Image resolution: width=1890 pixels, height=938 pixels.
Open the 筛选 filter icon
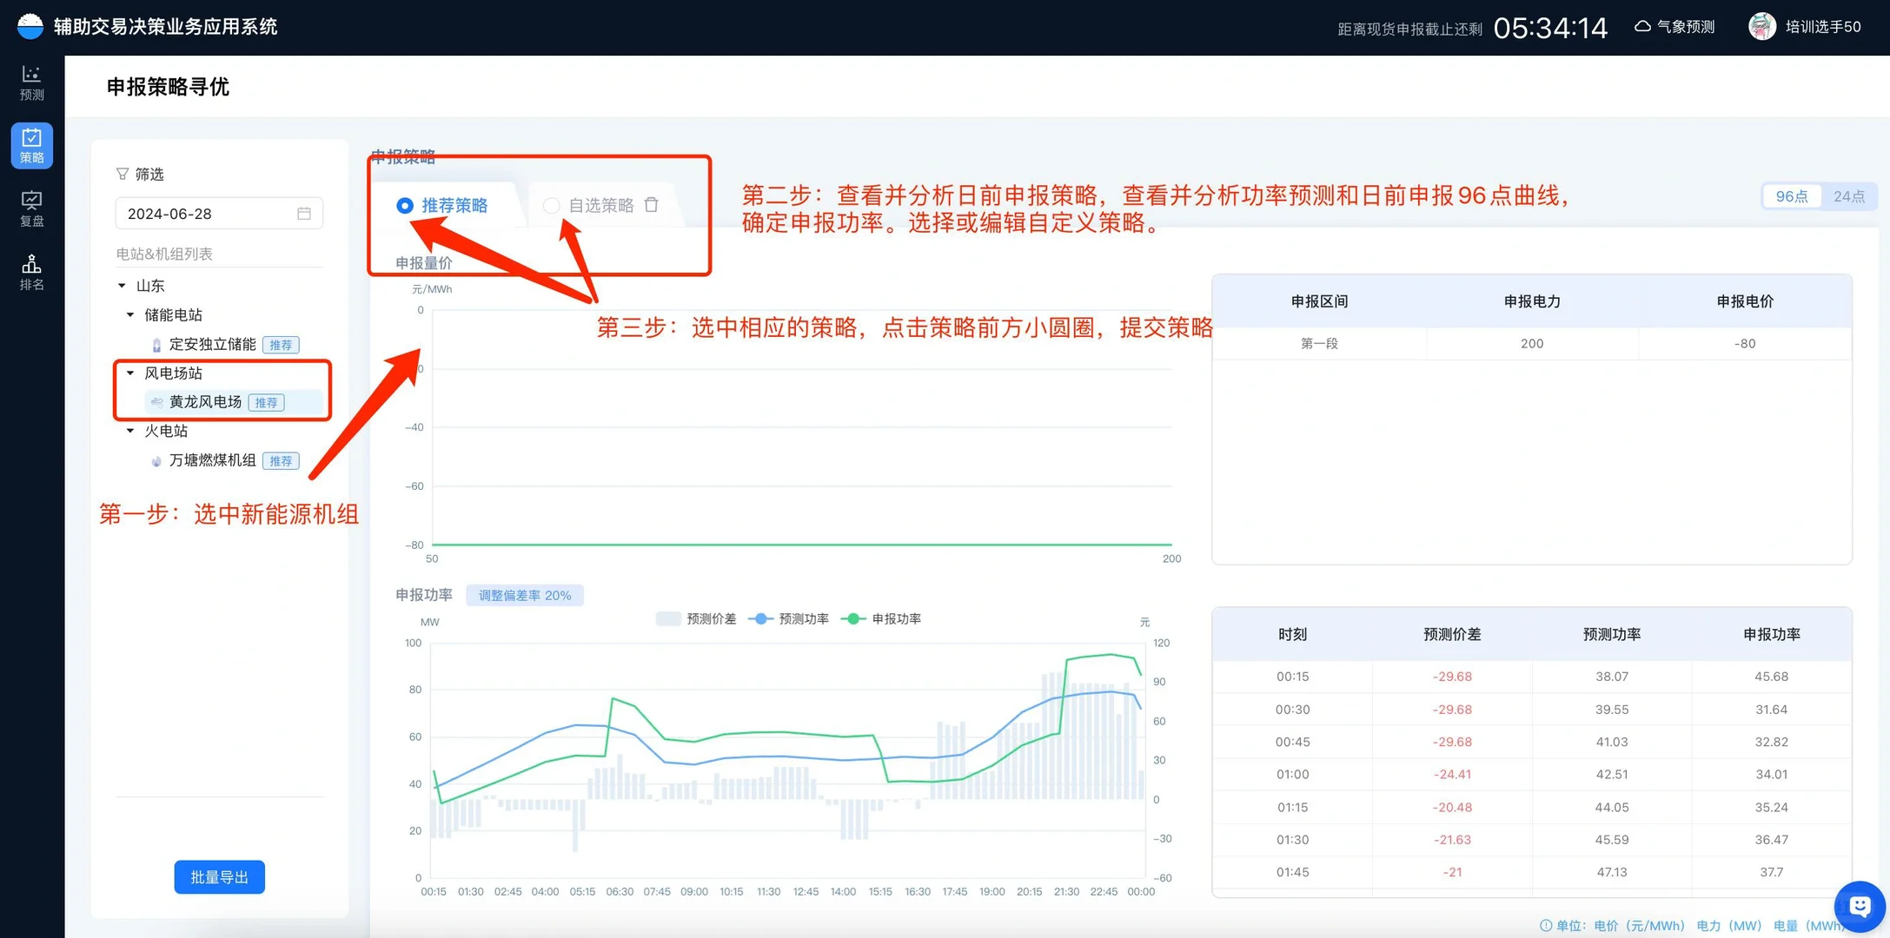coord(122,174)
